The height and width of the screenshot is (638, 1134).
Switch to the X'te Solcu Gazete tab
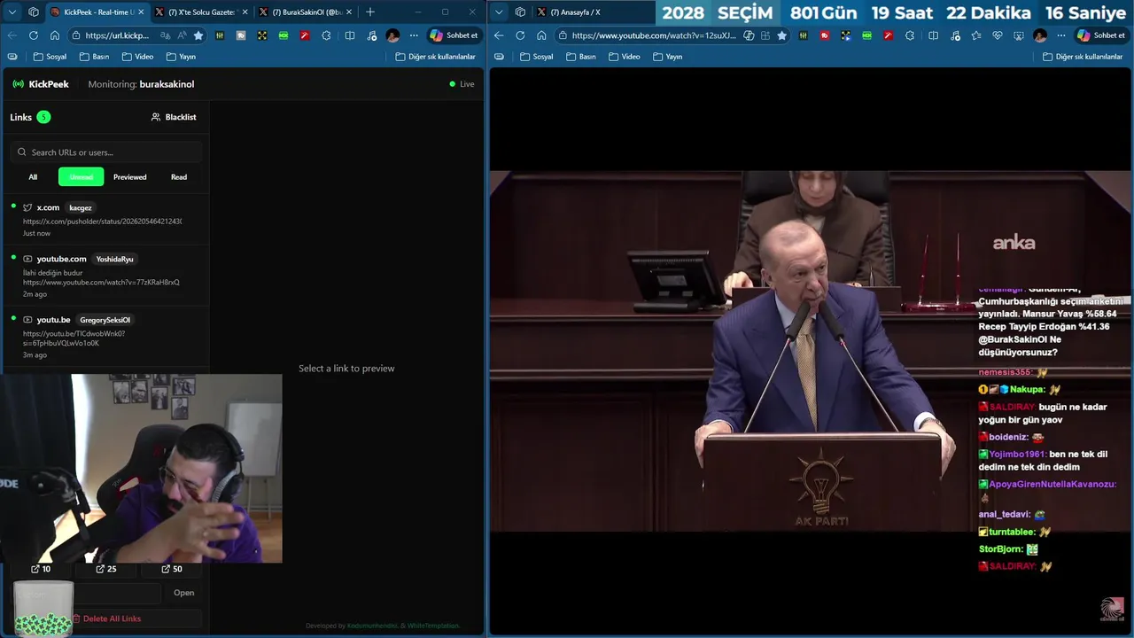coord(201,12)
